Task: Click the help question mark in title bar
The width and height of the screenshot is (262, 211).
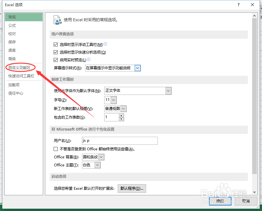Action: click(x=239, y=5)
